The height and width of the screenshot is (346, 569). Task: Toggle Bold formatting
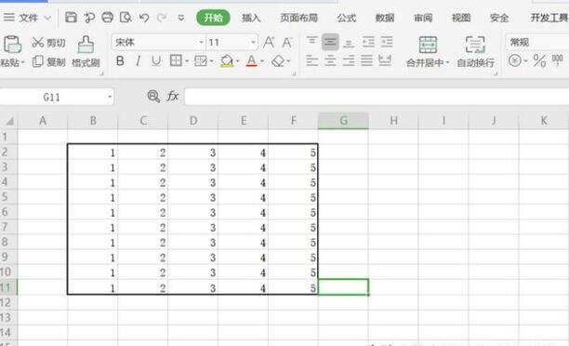click(120, 61)
